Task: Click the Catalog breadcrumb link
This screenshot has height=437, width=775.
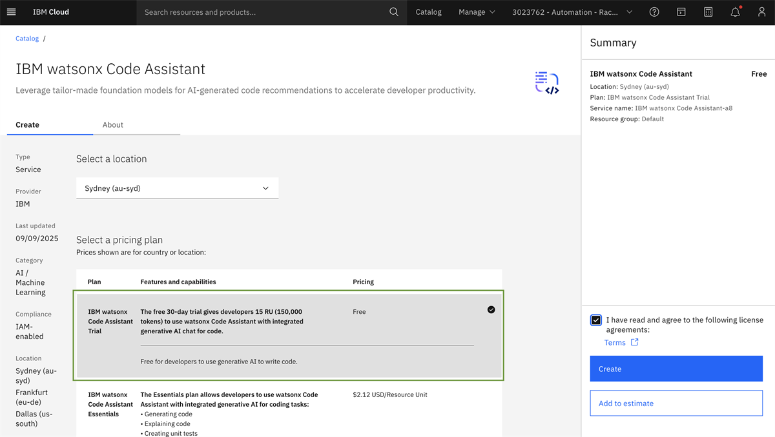Action: click(x=27, y=39)
